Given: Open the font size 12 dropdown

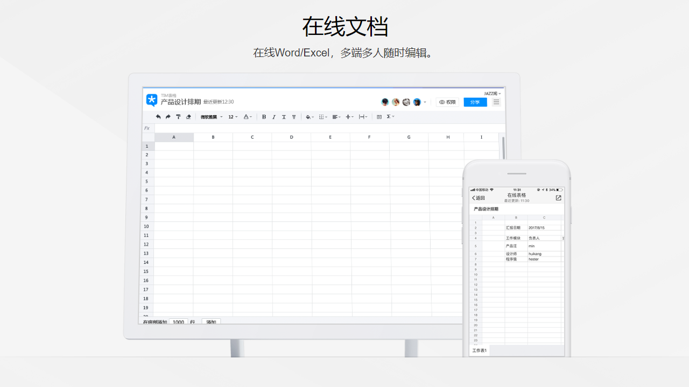Looking at the screenshot, I should pos(231,117).
